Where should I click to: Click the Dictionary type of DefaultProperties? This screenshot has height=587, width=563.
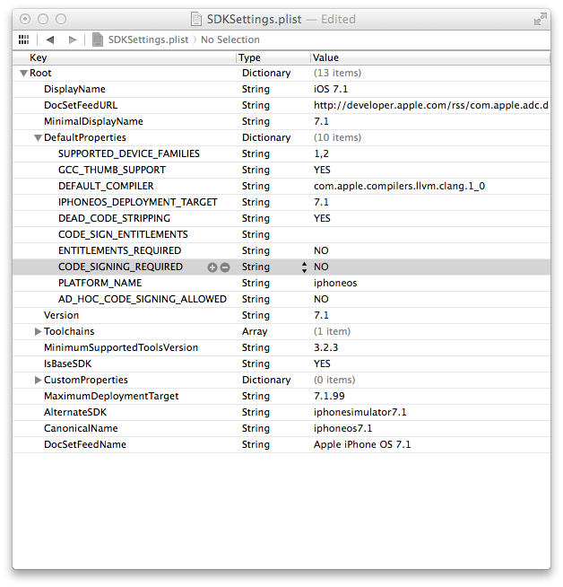266,137
